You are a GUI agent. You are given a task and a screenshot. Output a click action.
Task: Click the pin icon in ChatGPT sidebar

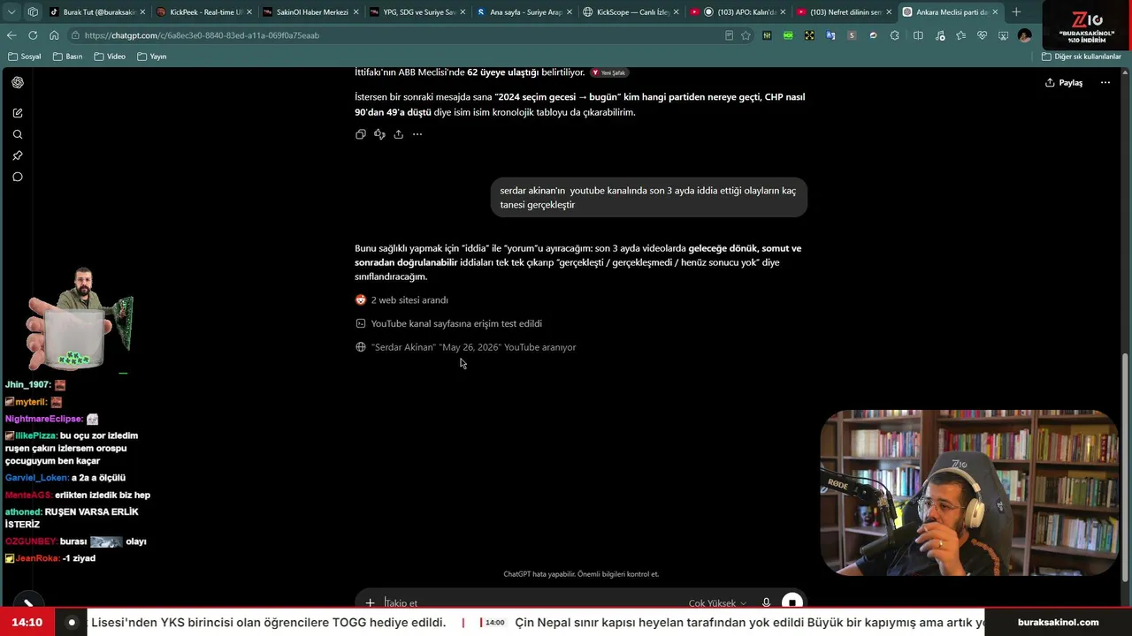(x=18, y=155)
